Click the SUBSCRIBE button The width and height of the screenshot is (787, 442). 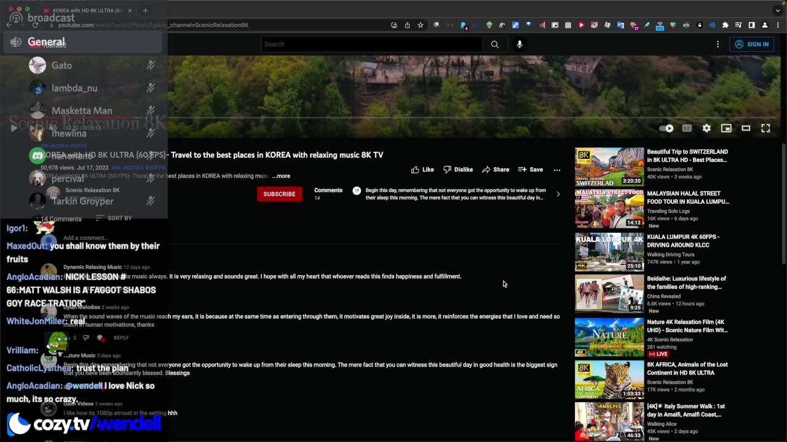point(279,194)
